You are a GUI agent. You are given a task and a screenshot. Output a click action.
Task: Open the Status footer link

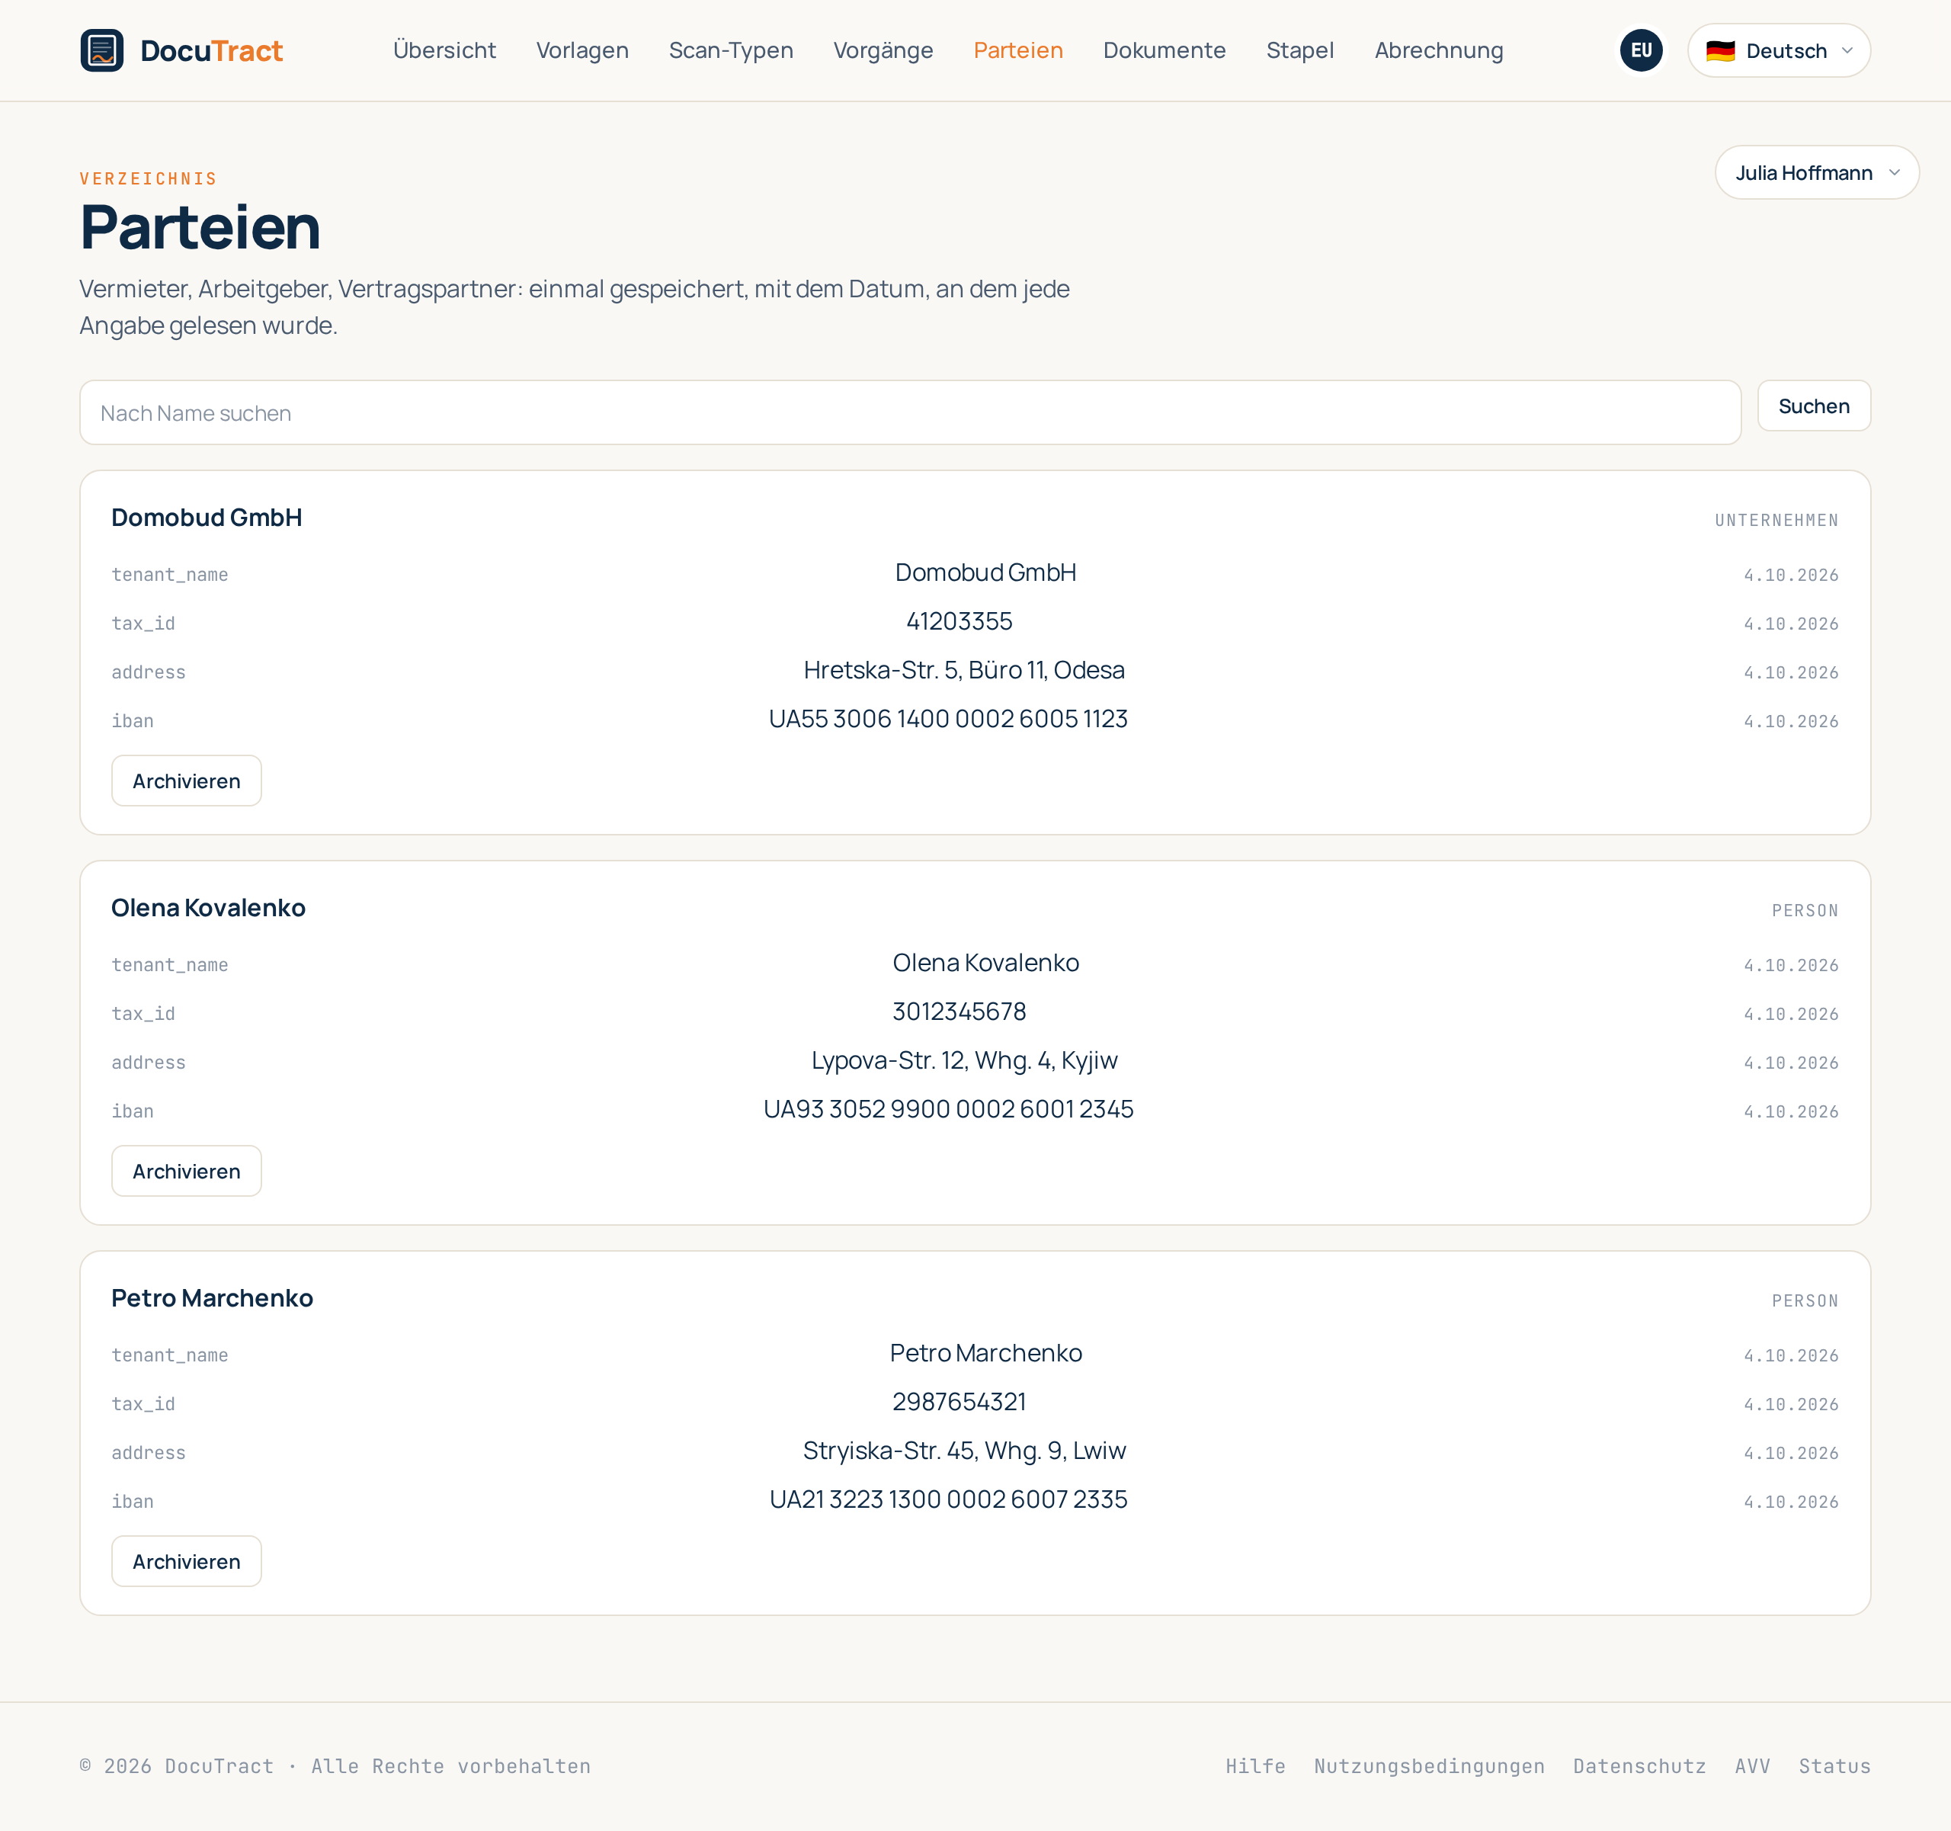(1834, 1766)
